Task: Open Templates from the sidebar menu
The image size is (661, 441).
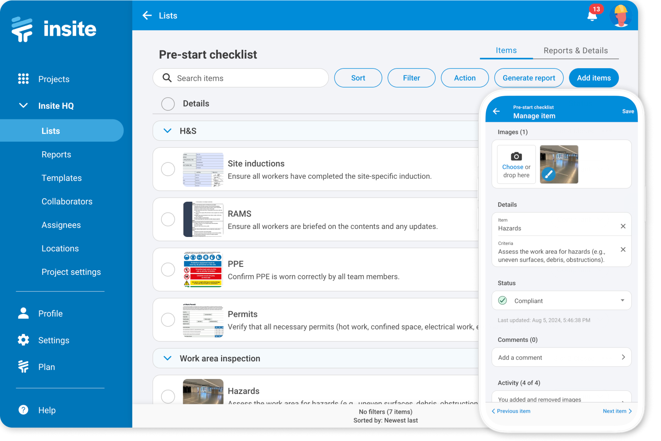Action: tap(61, 178)
